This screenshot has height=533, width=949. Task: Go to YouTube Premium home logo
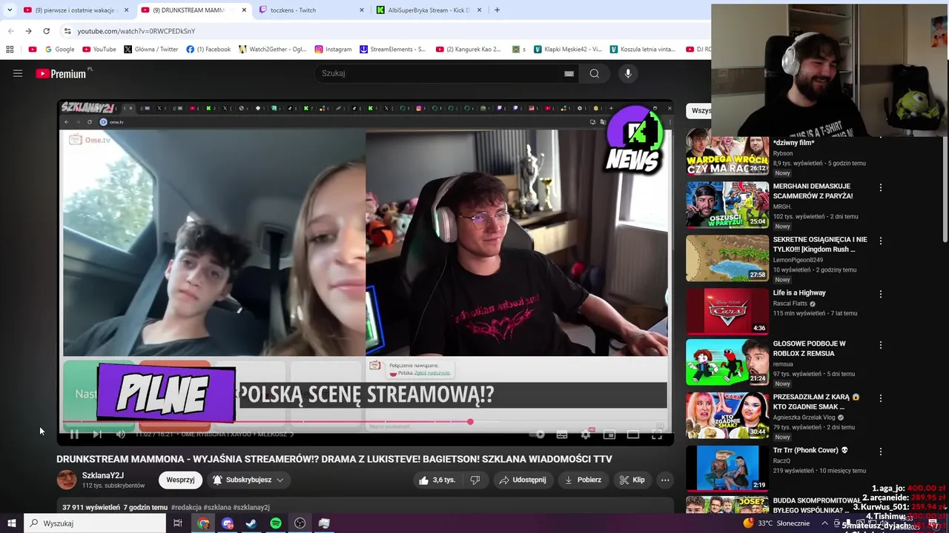61,73
